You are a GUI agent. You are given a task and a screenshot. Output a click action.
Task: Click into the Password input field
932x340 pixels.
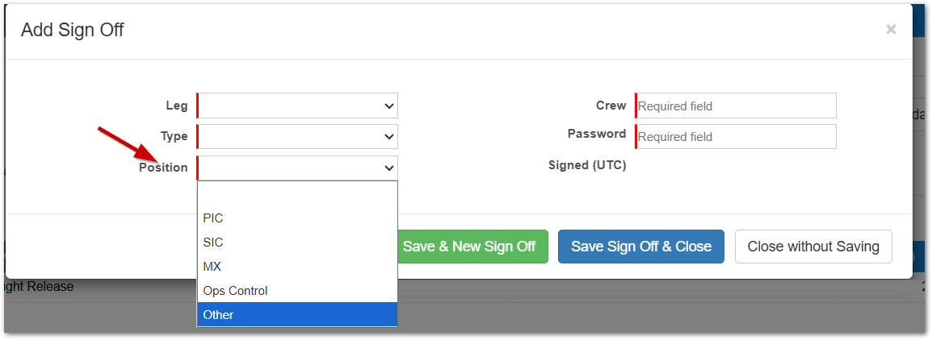(736, 136)
